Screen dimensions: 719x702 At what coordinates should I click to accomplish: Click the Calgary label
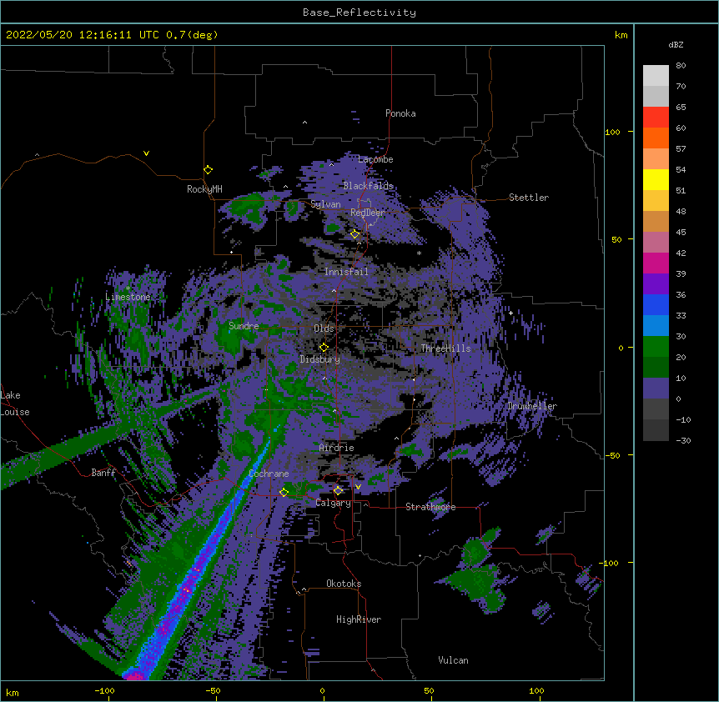point(333,503)
